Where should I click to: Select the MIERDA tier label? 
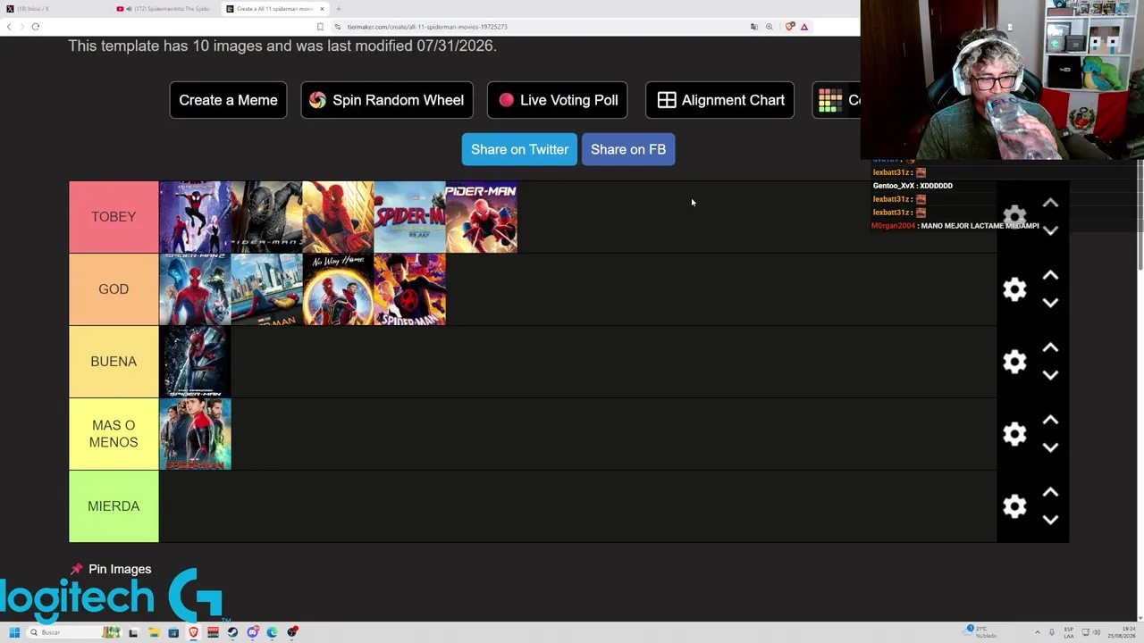(114, 506)
